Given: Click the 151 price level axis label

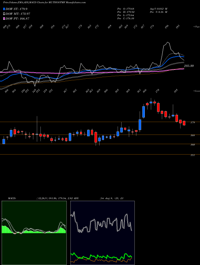Looking at the screenshot, I should point(193,155).
